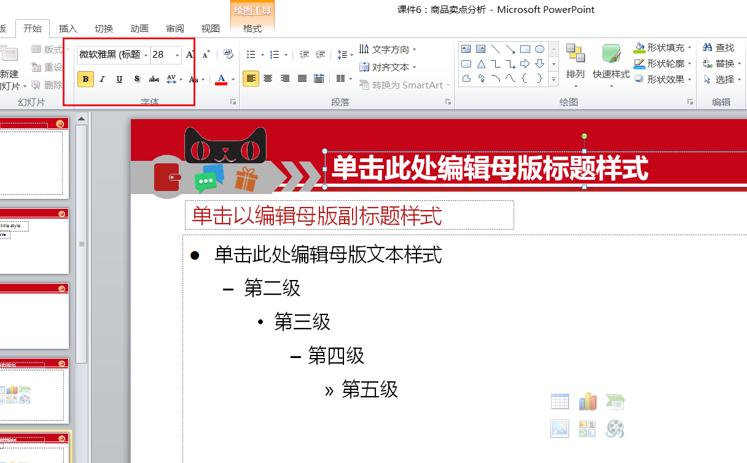The height and width of the screenshot is (463, 747).
Task: Click the increase font size icon
Action: tap(190, 55)
